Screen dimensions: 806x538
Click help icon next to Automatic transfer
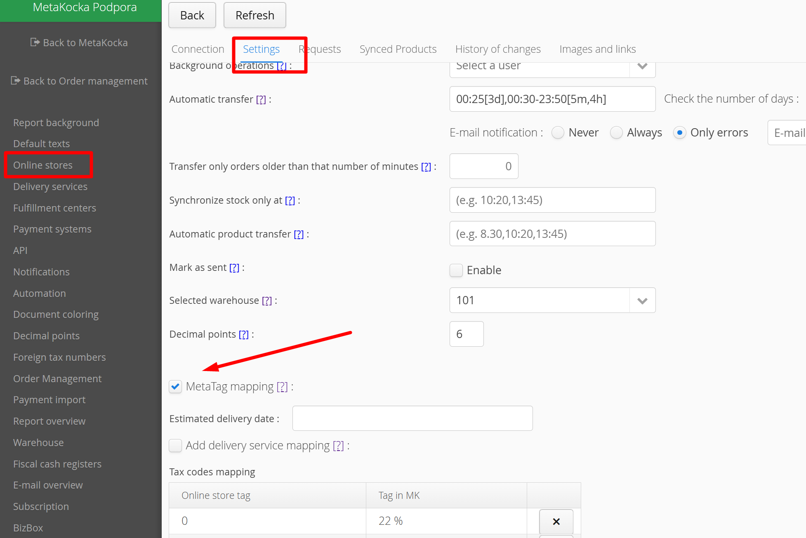tap(261, 99)
